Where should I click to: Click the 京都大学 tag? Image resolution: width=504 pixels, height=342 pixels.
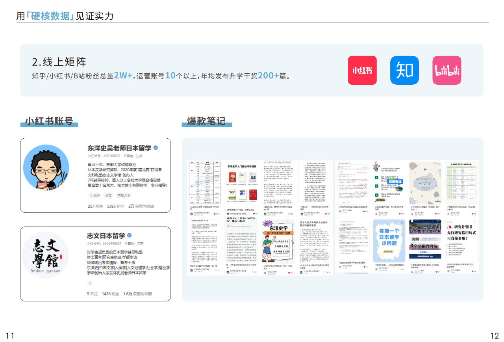[x=124, y=195]
